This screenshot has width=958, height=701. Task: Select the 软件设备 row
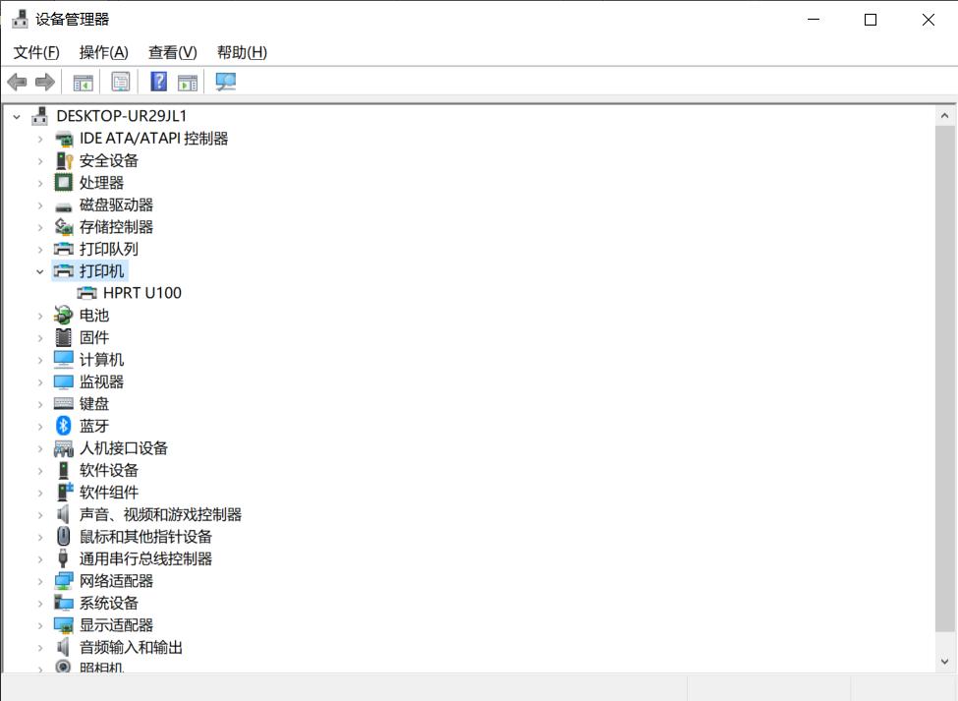coord(109,471)
